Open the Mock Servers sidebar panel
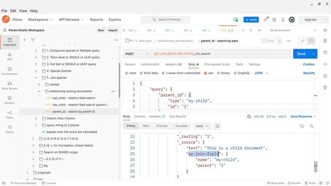 pos(9,86)
